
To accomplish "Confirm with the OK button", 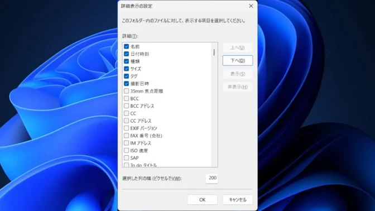I will (203, 199).
